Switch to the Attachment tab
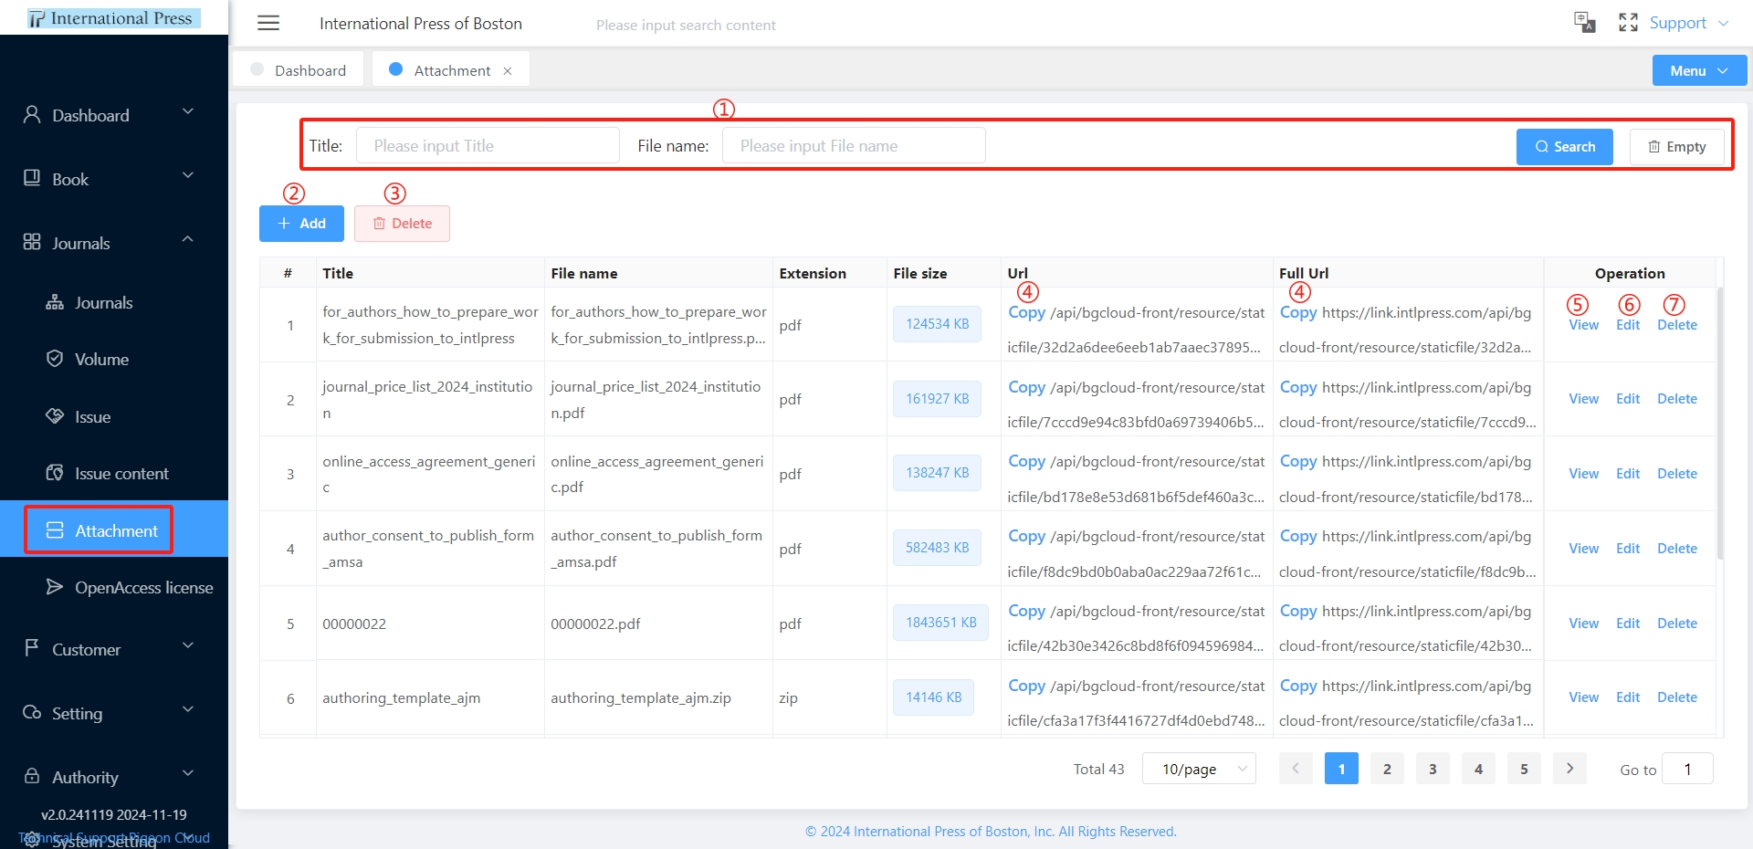1753x849 pixels. [x=451, y=70]
